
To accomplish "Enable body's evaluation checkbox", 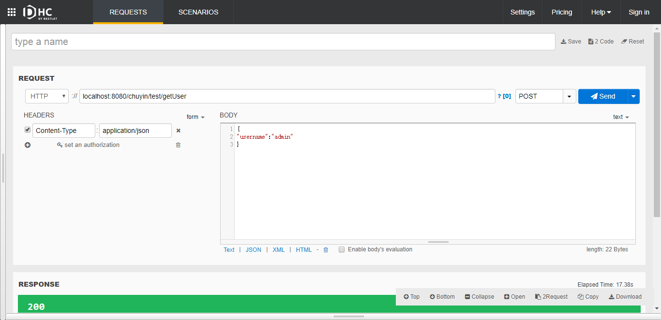I will tap(342, 249).
